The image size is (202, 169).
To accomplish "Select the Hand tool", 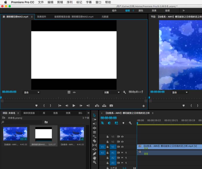I will pyautogui.click(x=94, y=158).
